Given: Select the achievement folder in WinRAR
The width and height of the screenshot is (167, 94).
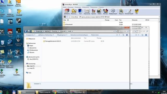Looking at the screenshot, I should (69, 24).
